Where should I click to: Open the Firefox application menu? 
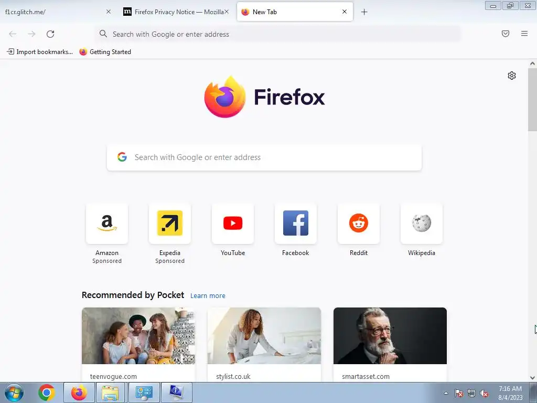(x=524, y=34)
